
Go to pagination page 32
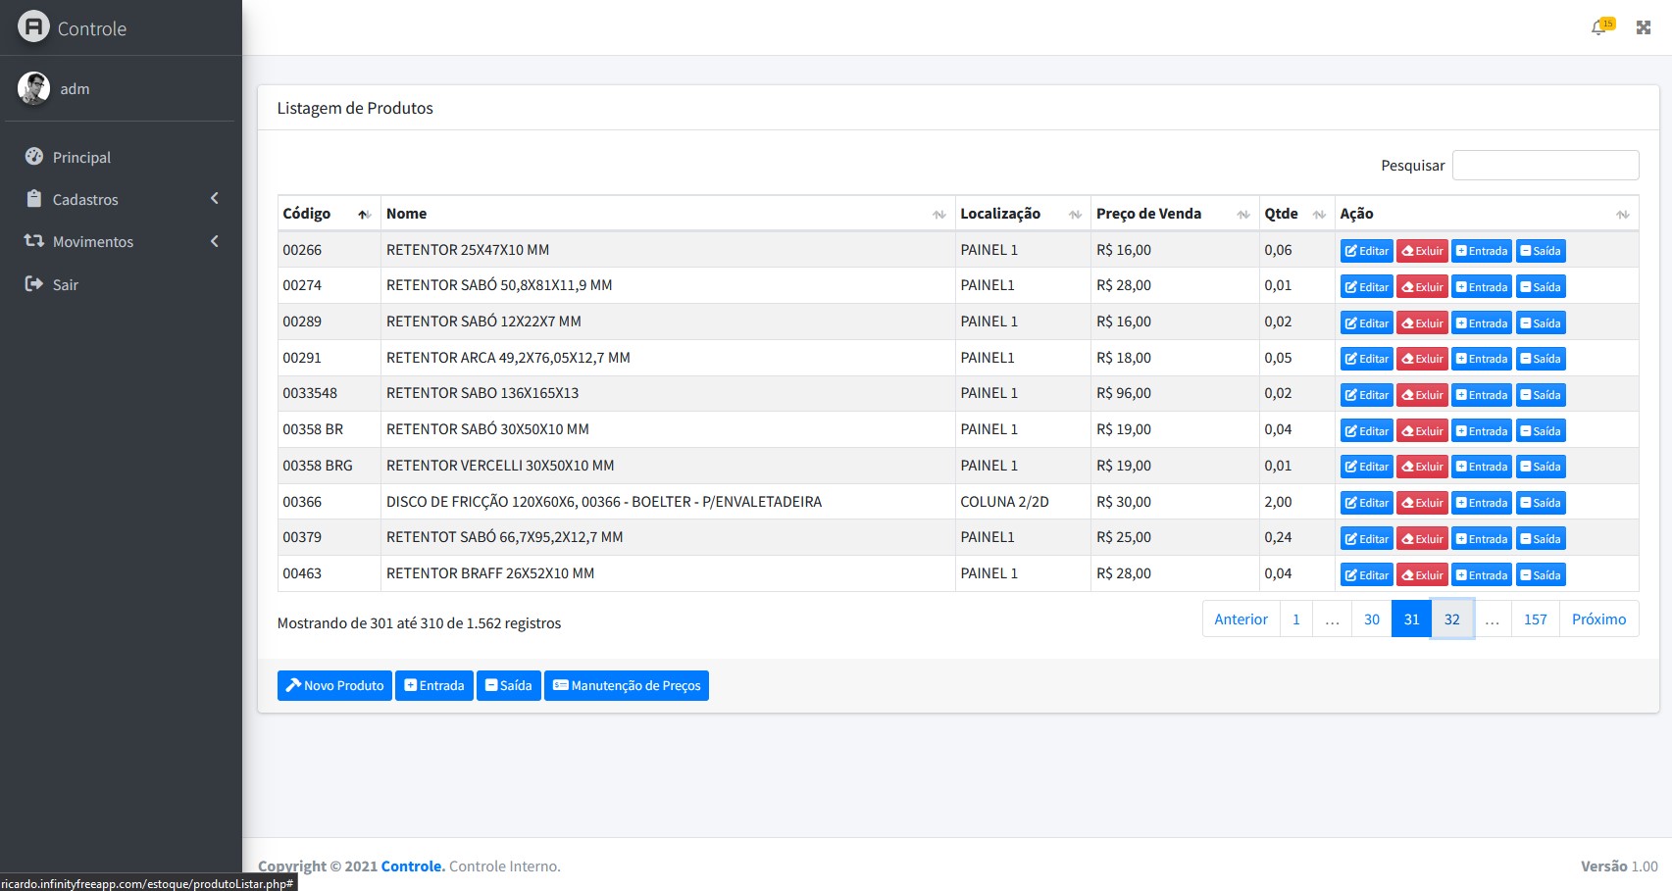coord(1451,619)
